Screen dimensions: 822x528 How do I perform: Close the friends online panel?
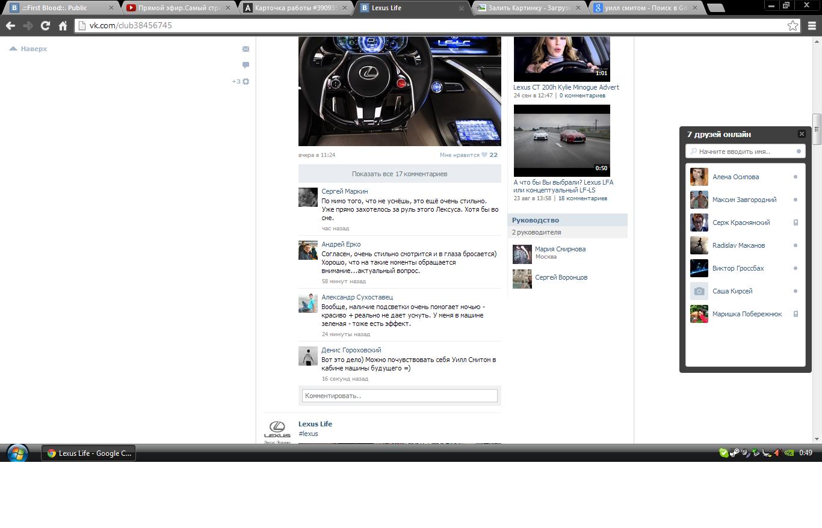click(x=802, y=134)
